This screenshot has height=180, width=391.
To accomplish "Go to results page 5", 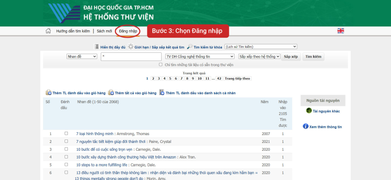I will (170, 79).
